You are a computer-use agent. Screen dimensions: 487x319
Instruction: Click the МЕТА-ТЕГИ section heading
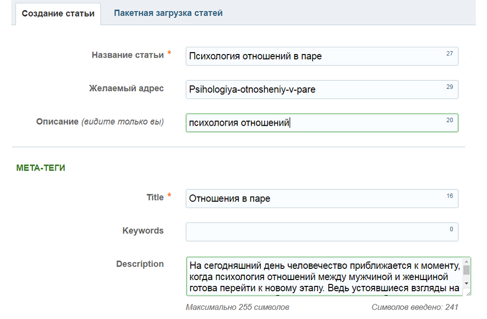click(41, 168)
